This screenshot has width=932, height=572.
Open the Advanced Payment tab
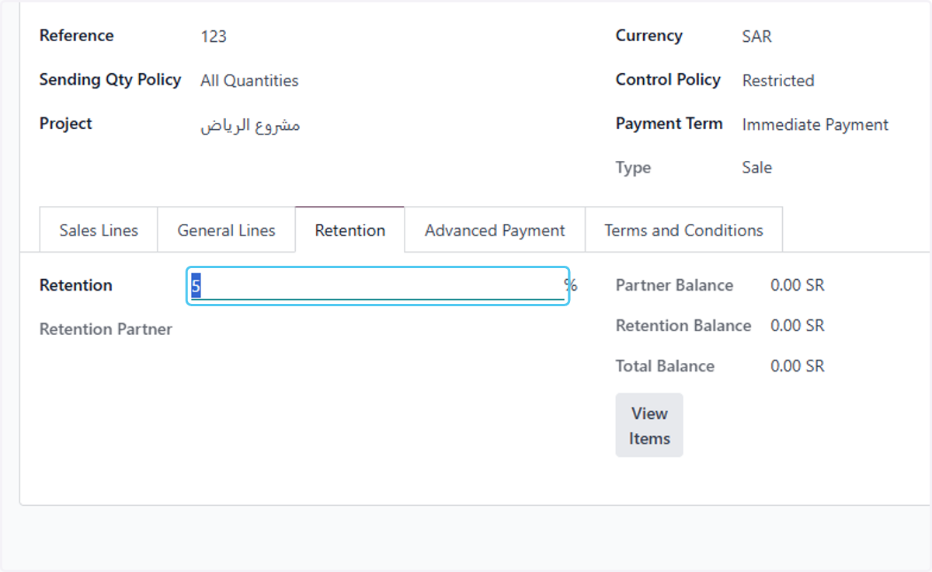[495, 230]
